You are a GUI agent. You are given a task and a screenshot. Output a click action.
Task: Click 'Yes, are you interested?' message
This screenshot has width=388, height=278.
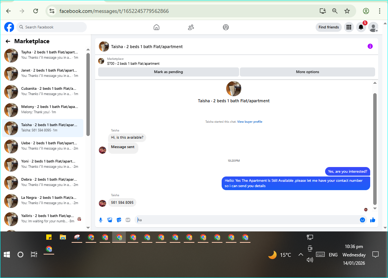pos(347,172)
